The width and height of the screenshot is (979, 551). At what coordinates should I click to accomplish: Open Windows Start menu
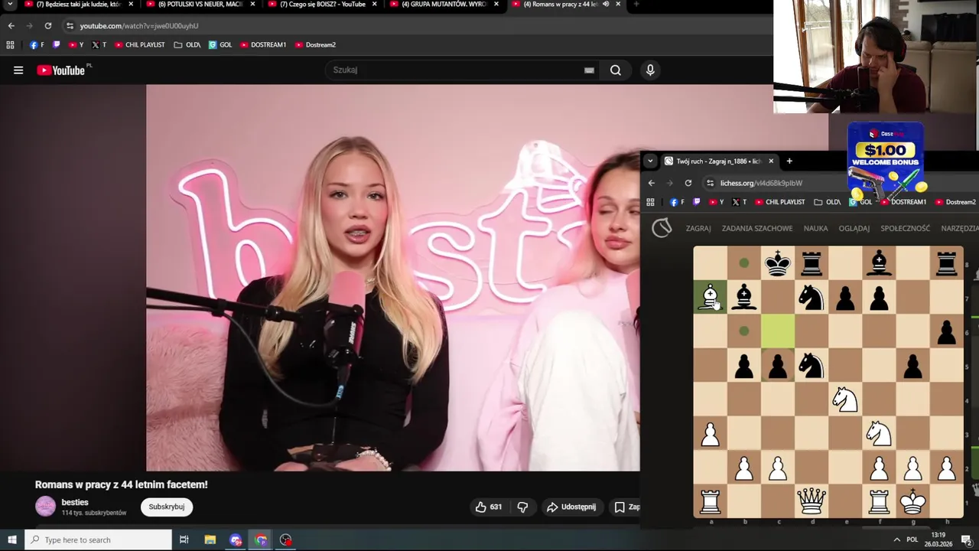point(11,540)
